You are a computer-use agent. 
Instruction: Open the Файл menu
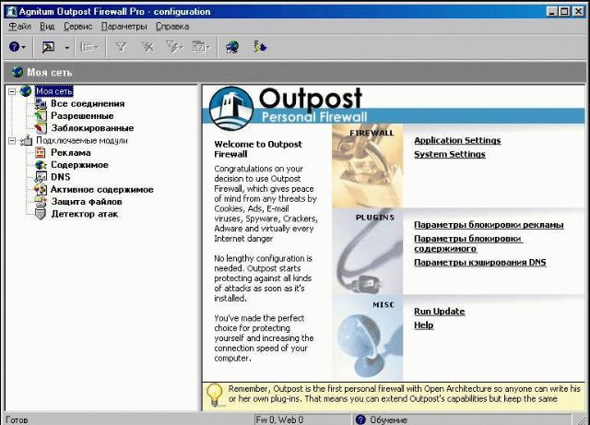19,27
